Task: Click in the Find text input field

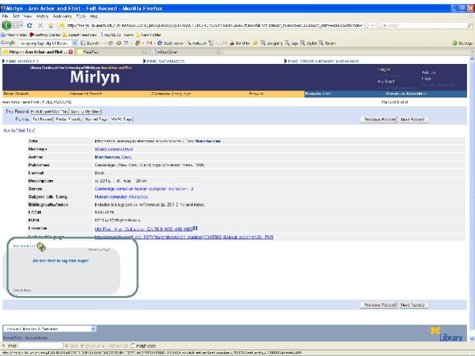Action: [40, 345]
